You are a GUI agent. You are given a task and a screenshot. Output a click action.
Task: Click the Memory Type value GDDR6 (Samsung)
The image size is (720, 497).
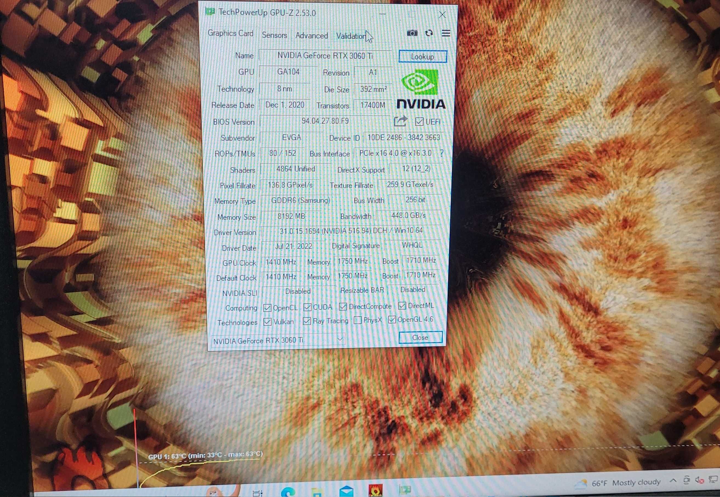coord(301,200)
